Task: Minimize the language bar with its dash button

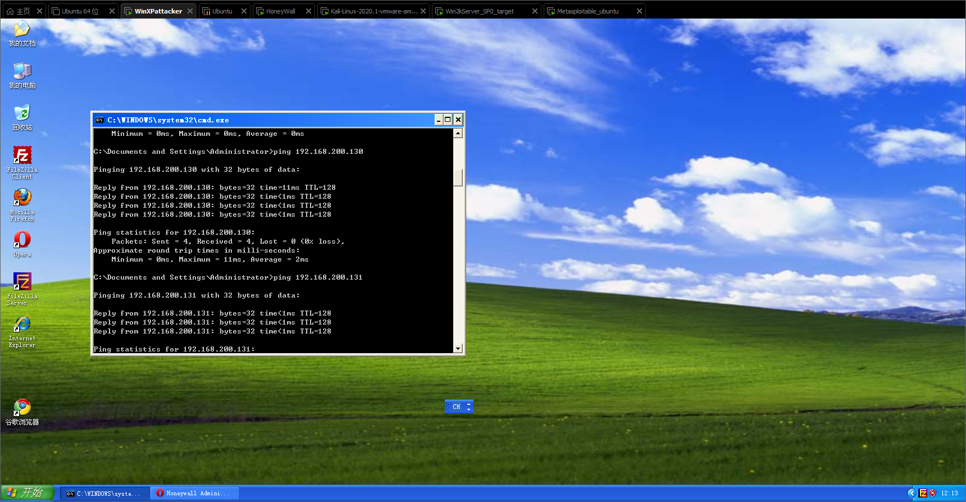Action: point(468,403)
